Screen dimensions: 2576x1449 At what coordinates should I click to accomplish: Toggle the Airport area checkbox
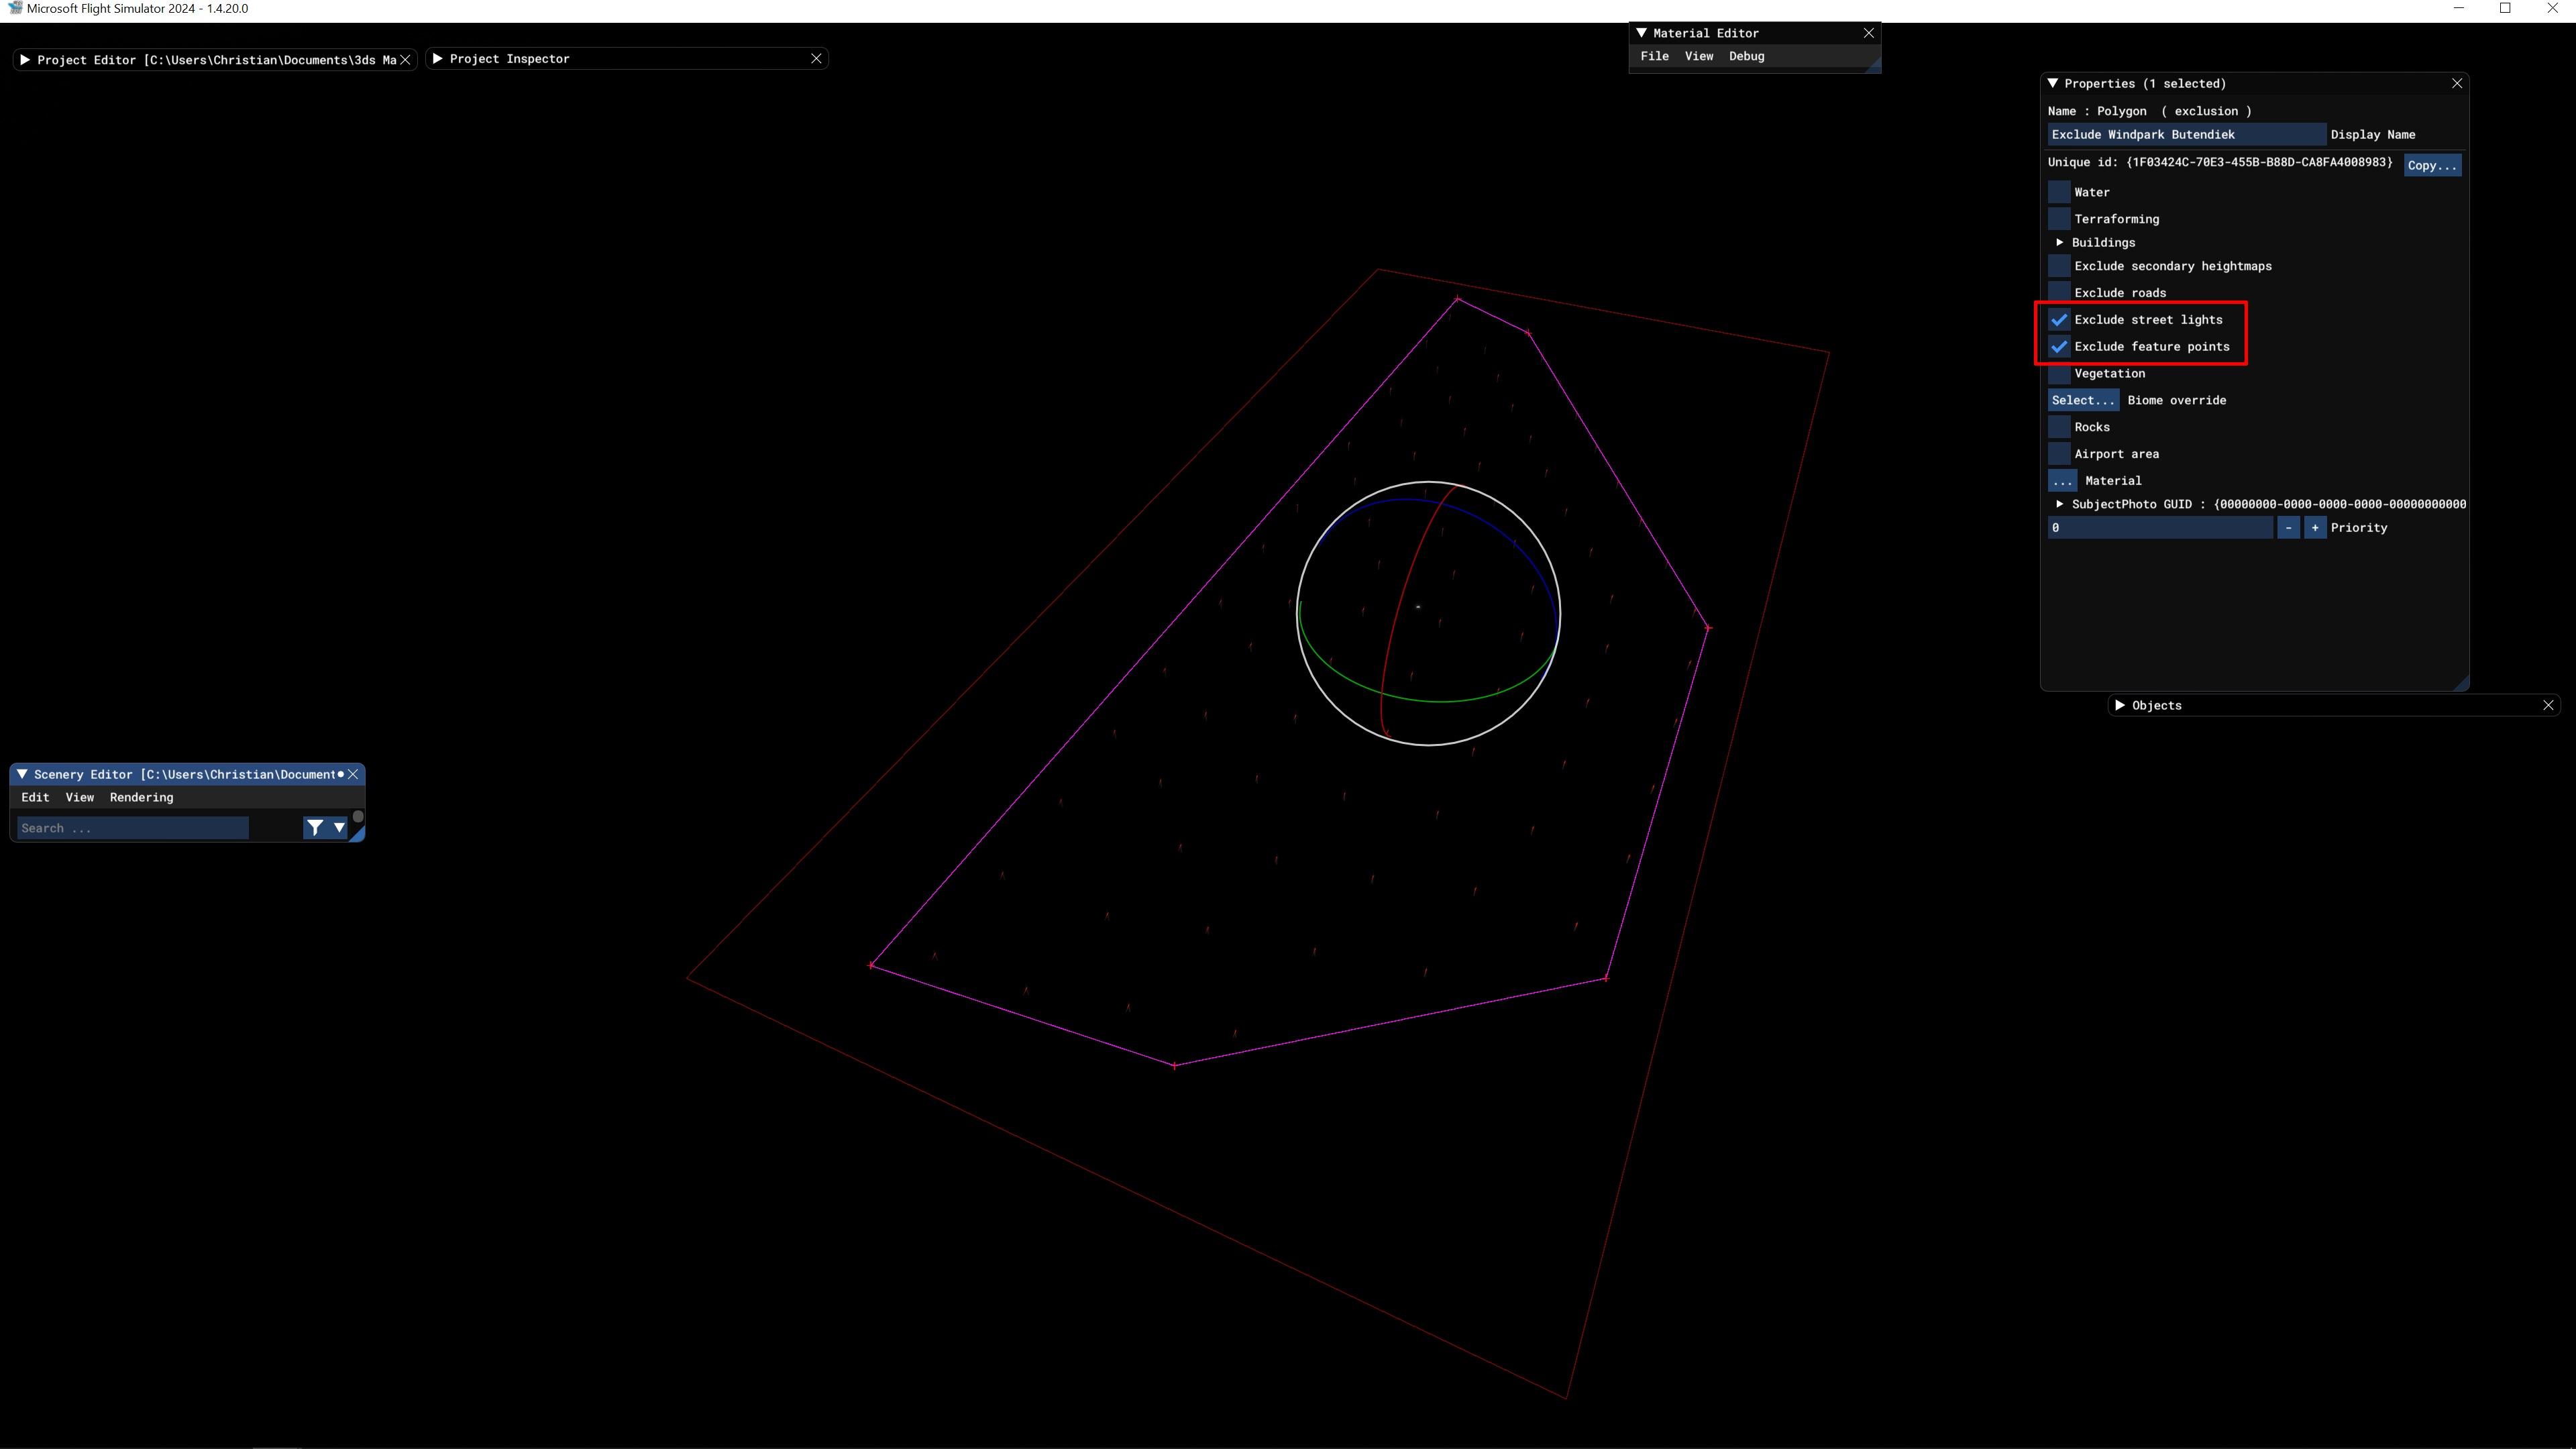[x=2059, y=454]
